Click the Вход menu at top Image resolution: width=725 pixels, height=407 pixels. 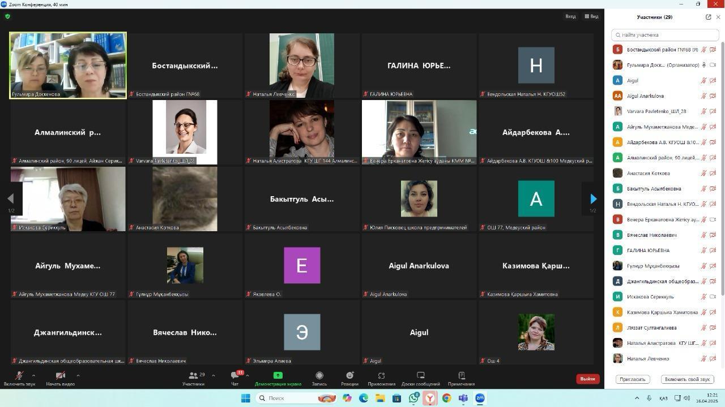[x=570, y=16]
